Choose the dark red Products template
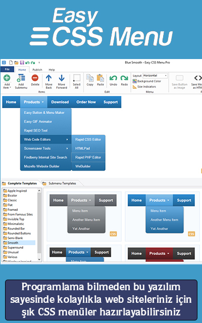This screenshot has width=202, height=323. (163, 254)
